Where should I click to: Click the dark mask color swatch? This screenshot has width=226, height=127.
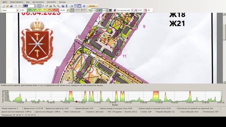[x=111, y=10]
